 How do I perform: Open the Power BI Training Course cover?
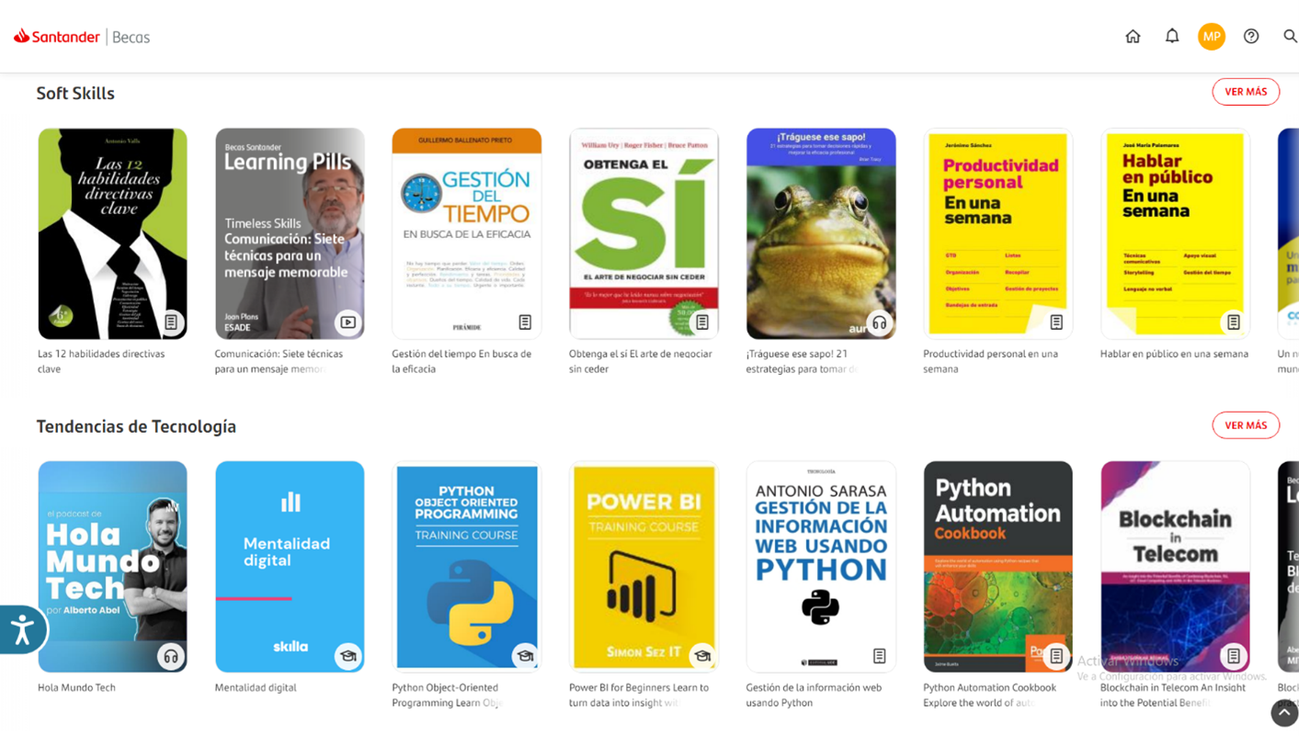coord(644,567)
